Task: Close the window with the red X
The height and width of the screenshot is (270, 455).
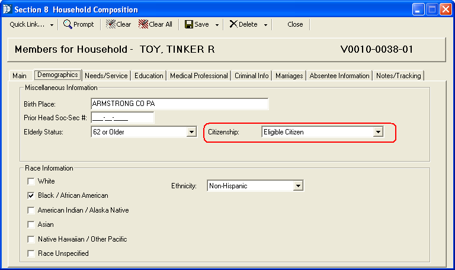Action: tap(446, 9)
